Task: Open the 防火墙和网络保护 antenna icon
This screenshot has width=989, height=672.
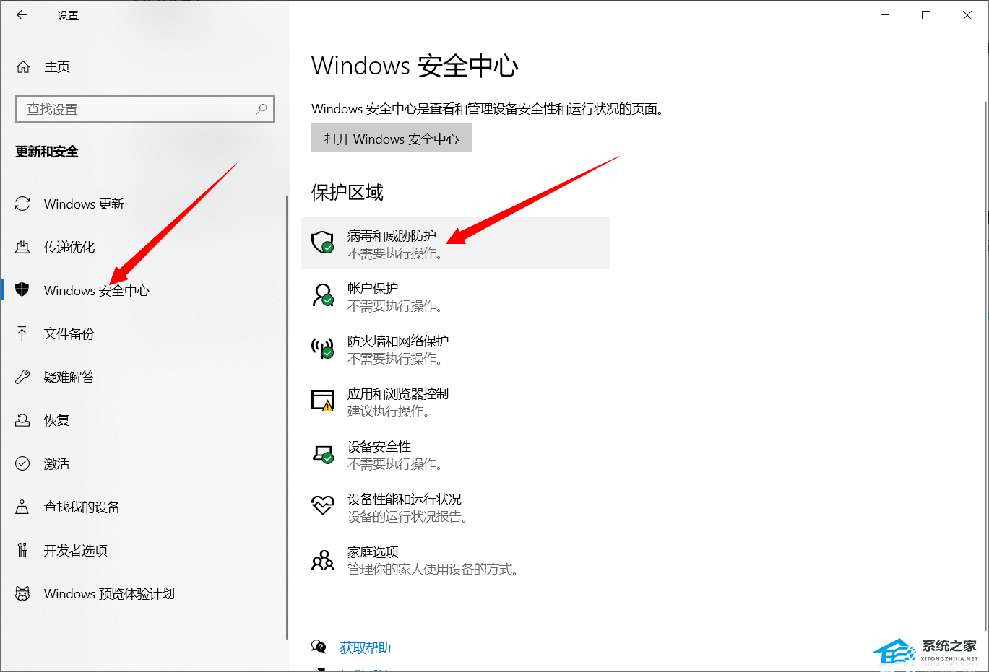Action: [322, 347]
